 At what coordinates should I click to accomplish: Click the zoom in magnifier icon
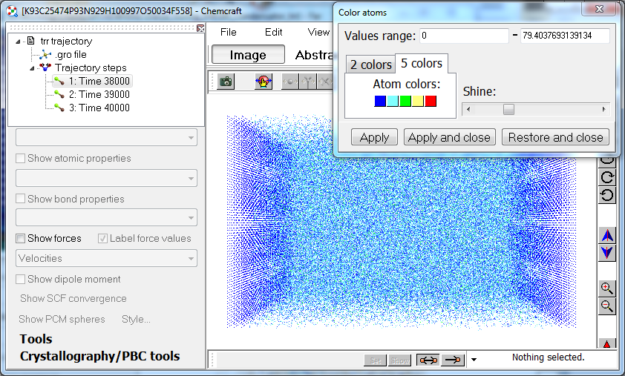(607, 288)
